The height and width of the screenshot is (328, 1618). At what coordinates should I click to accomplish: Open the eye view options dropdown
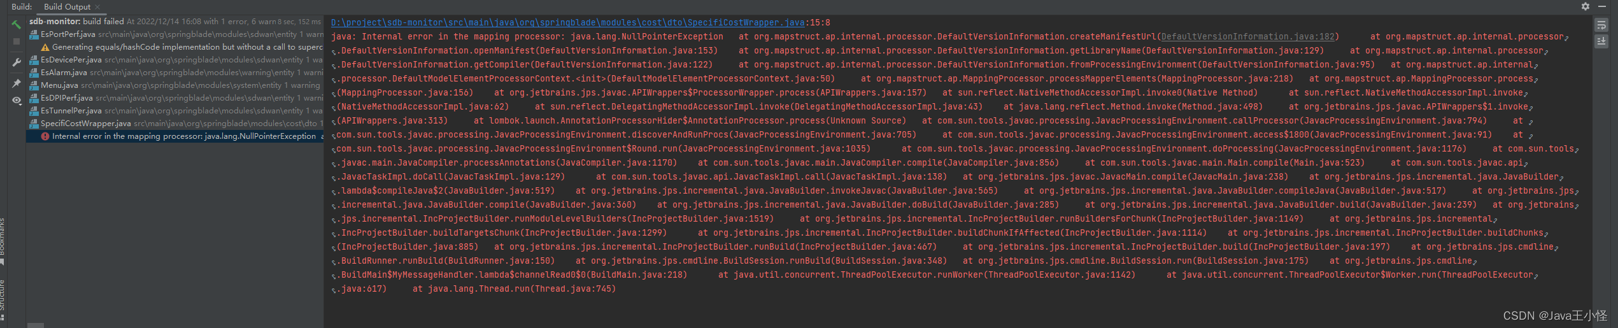click(17, 101)
